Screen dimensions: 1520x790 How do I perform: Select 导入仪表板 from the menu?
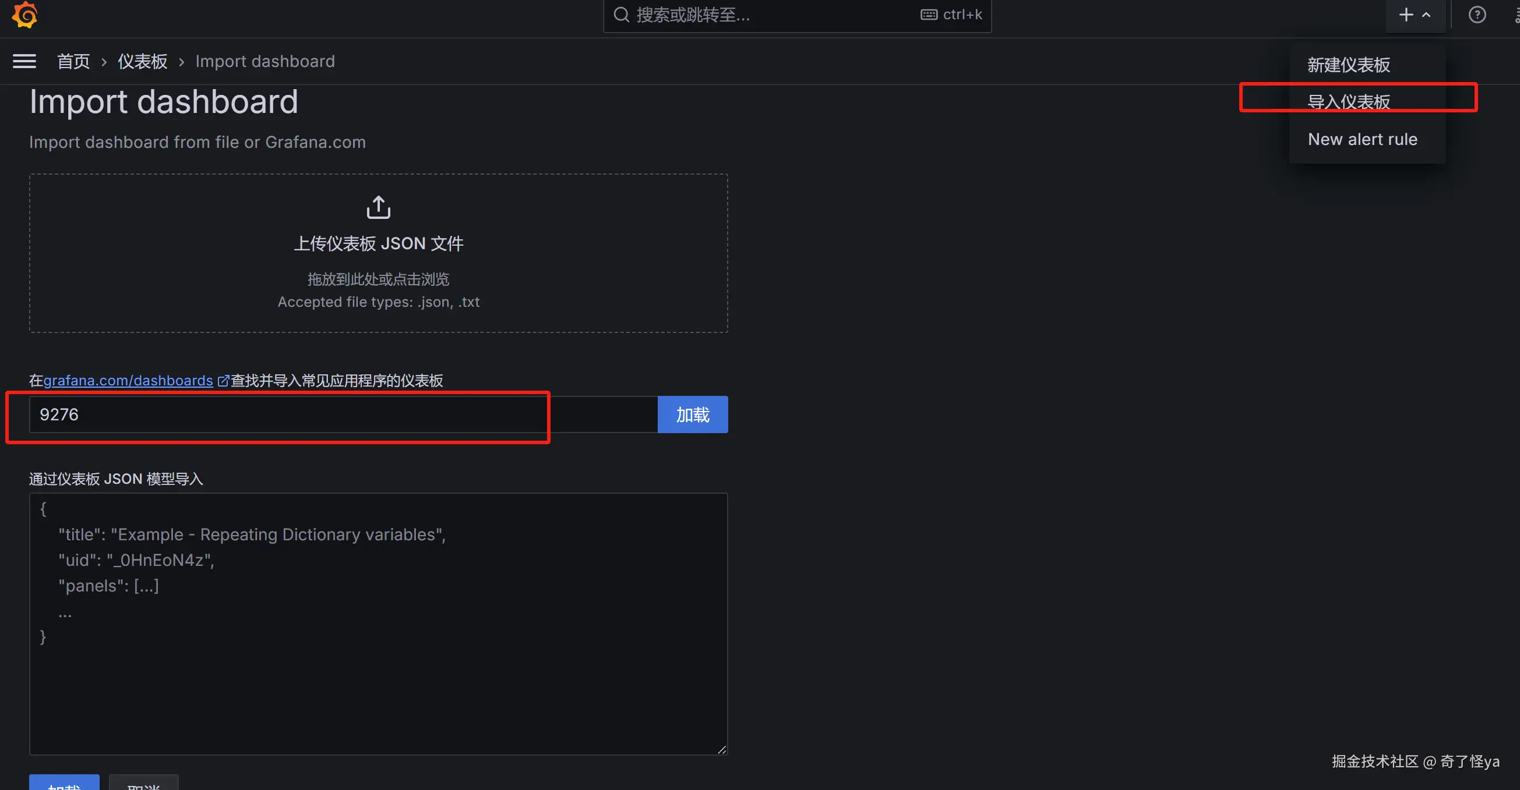[x=1348, y=102]
